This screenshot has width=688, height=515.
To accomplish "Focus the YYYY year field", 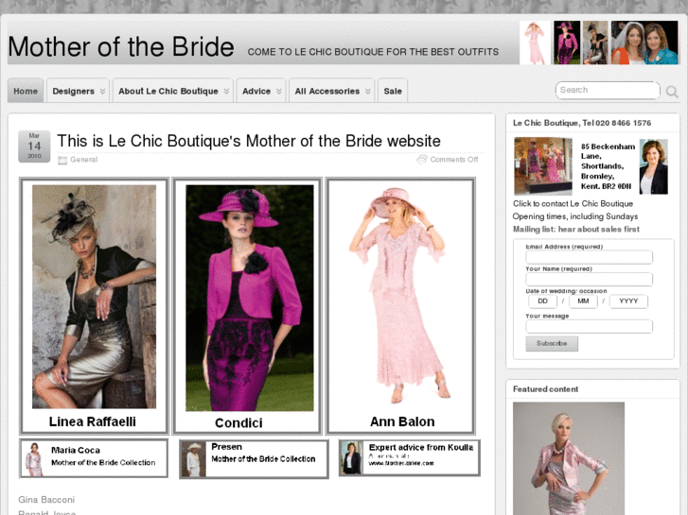I will coord(628,301).
